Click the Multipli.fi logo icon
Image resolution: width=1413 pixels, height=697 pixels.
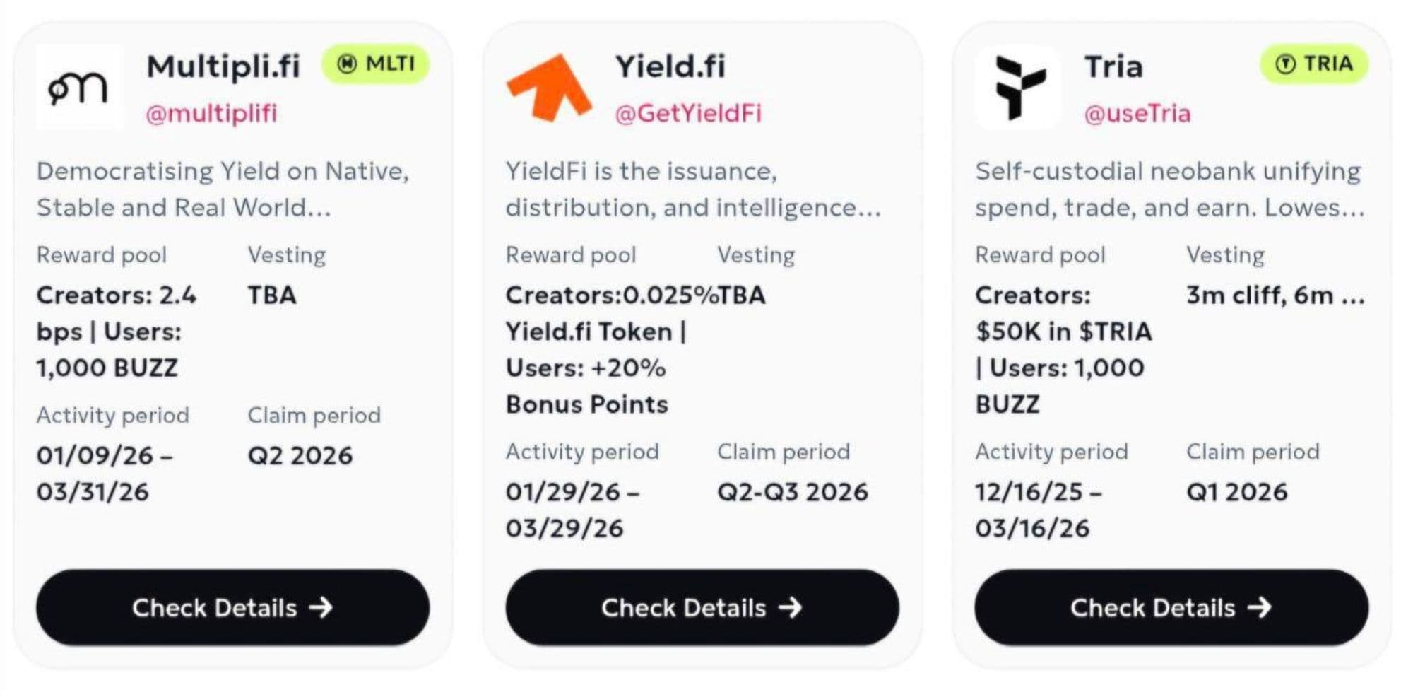(x=78, y=88)
